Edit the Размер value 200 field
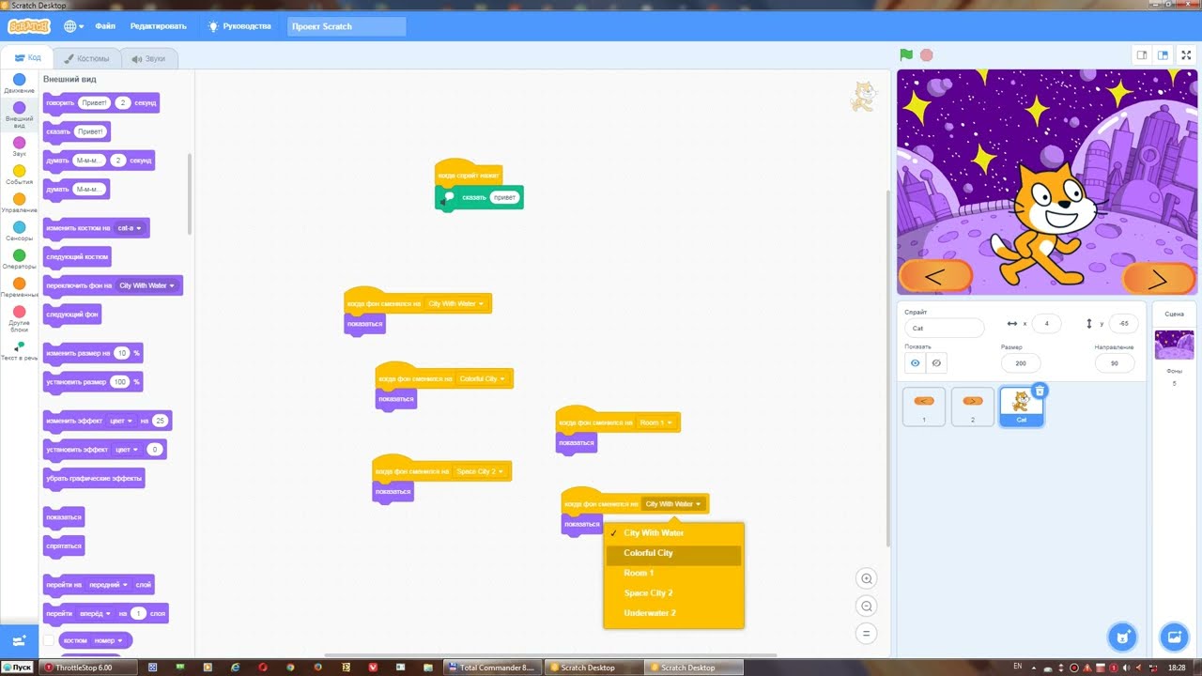The width and height of the screenshot is (1202, 676). (x=1021, y=363)
